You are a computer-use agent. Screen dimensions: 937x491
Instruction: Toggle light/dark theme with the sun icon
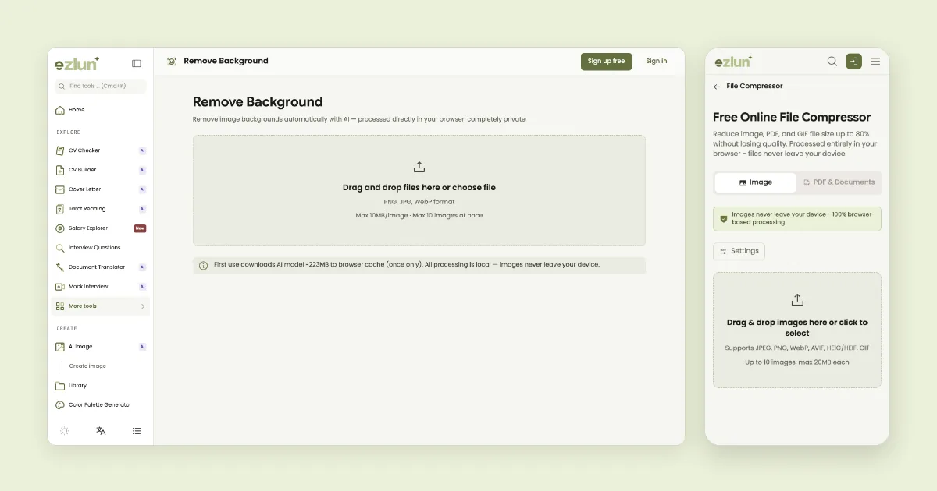65,431
